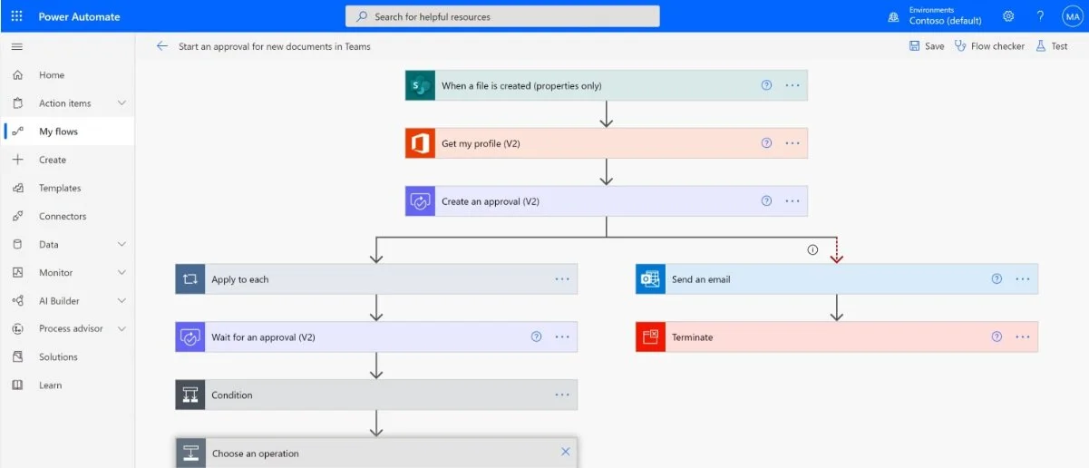Open more options for Wait for an approval
The width and height of the screenshot is (1089, 468).
(x=562, y=336)
